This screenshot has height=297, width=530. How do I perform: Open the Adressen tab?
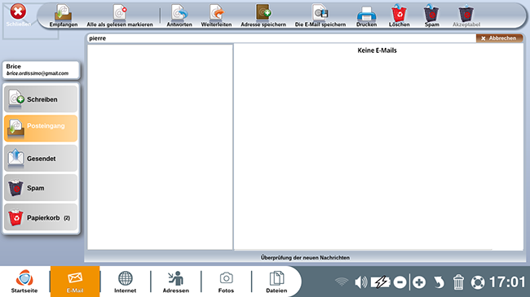(176, 282)
